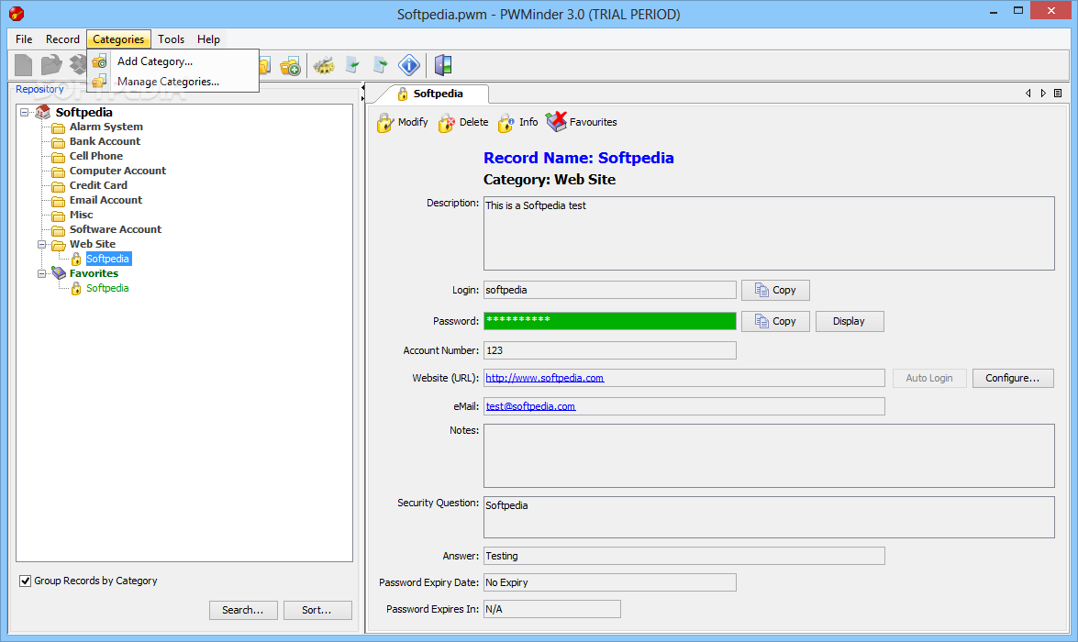Viewport: 1078px width, 642px height.
Task: Open the Help menu
Action: [x=208, y=39]
